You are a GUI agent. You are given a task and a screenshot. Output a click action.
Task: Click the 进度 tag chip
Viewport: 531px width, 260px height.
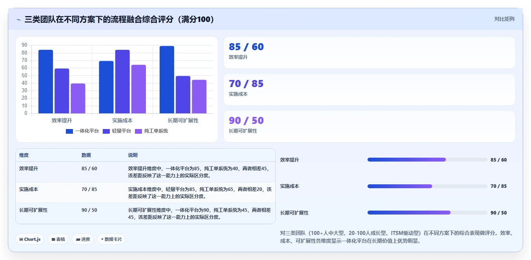point(83,239)
